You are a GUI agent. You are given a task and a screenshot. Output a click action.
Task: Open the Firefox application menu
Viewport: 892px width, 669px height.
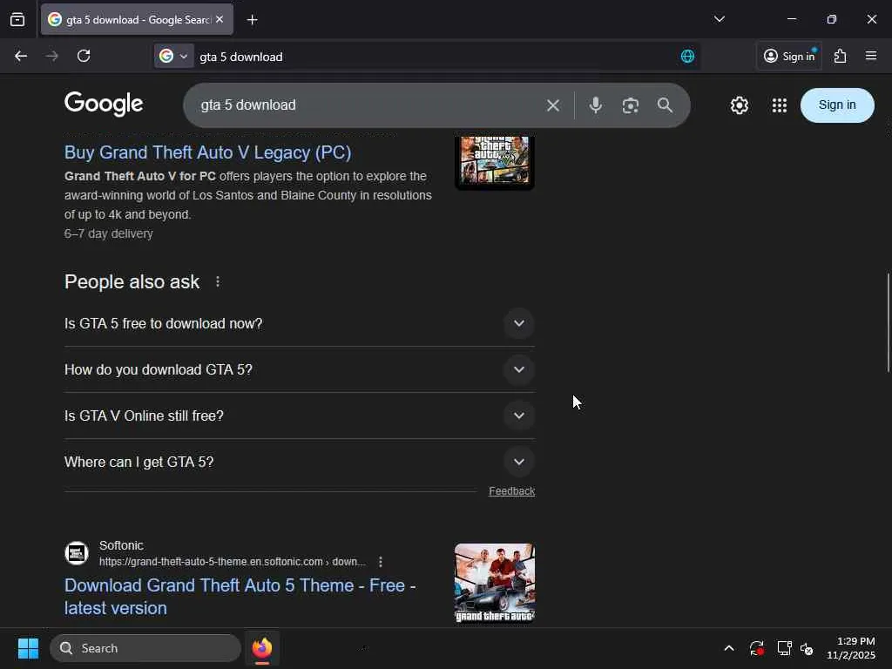[x=871, y=56]
